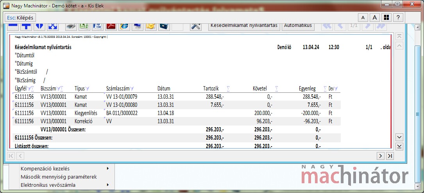Click the Automatikus button
Screen dimensions: 424x193
(x=298, y=26)
